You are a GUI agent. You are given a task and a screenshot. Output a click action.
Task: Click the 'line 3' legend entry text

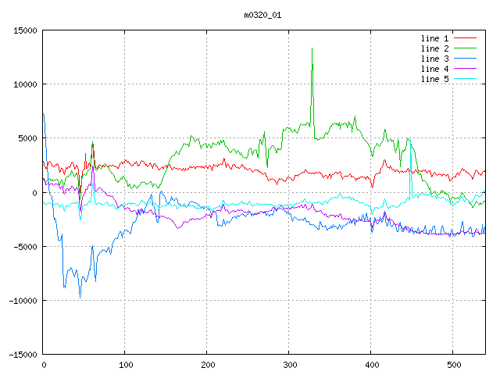(x=435, y=59)
